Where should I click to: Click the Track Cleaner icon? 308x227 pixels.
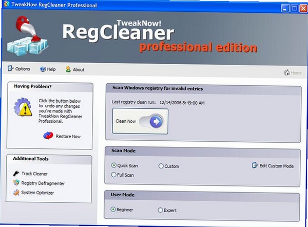(16, 174)
